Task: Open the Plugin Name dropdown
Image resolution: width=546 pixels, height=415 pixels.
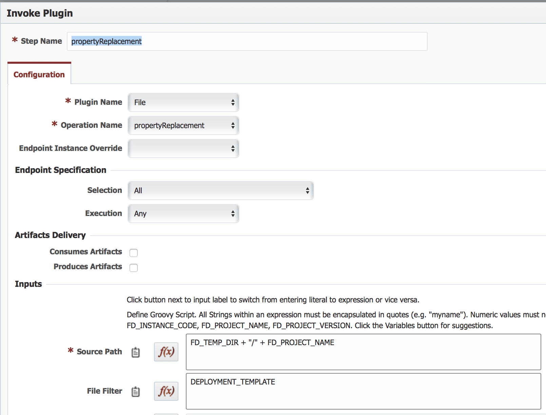Action: click(183, 102)
